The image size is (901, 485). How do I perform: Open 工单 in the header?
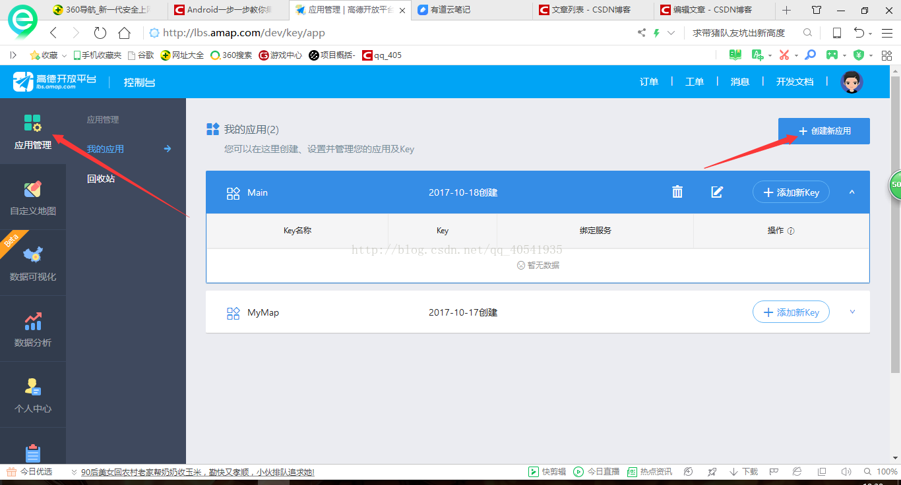point(695,82)
